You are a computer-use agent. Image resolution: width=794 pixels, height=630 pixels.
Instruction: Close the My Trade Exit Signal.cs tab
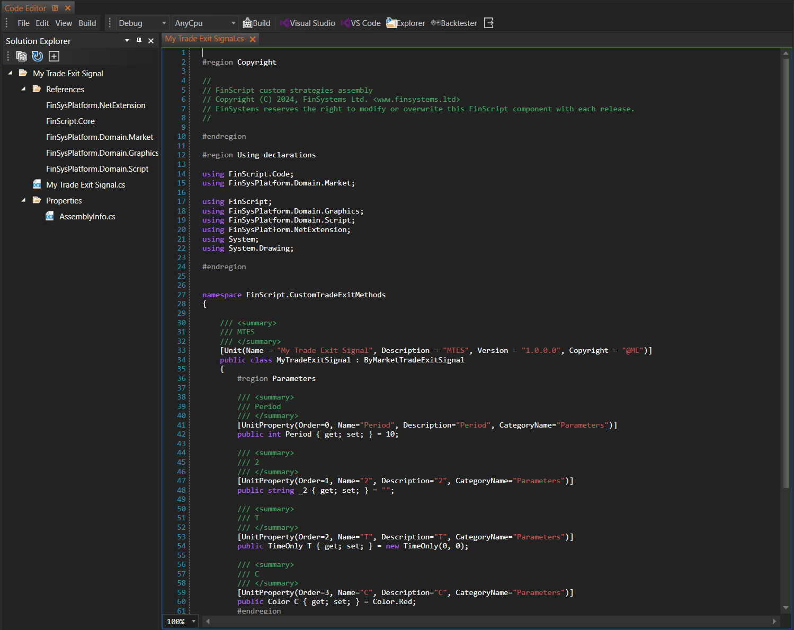[253, 39]
